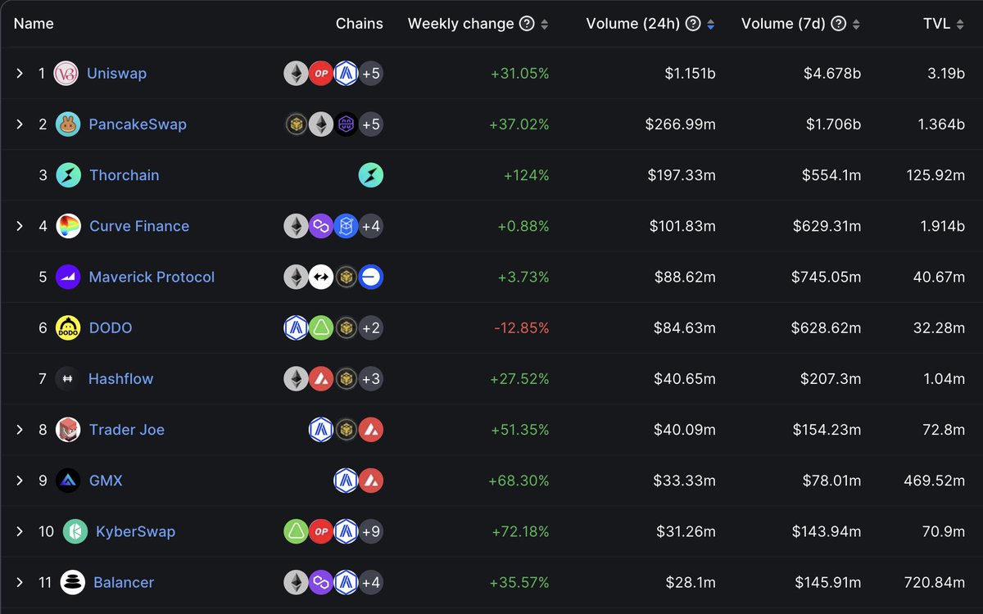Image resolution: width=983 pixels, height=614 pixels.
Task: Click the Maverick Protocol purple logo
Action: click(x=68, y=277)
